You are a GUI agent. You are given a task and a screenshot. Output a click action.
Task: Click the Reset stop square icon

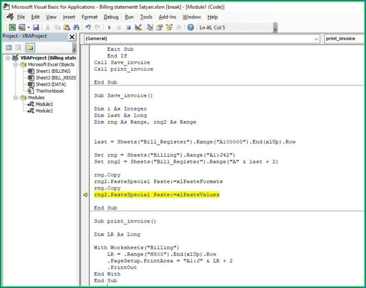coord(129,27)
